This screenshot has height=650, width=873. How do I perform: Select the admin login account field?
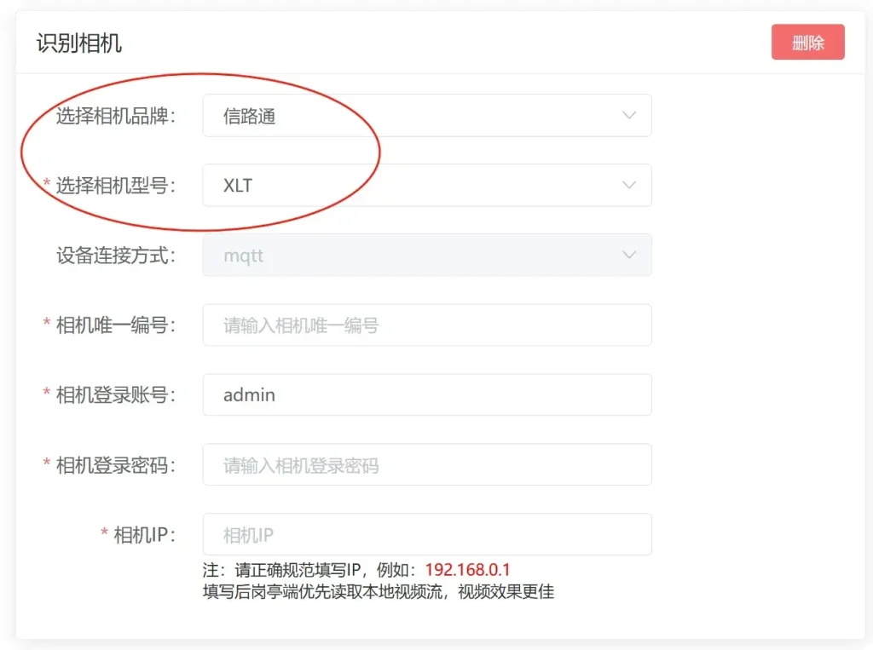coord(426,394)
